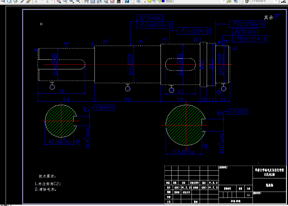This screenshot has height=206, width=288.
Task: Expand the Standard text style dropdown
Action: tap(276, 1)
